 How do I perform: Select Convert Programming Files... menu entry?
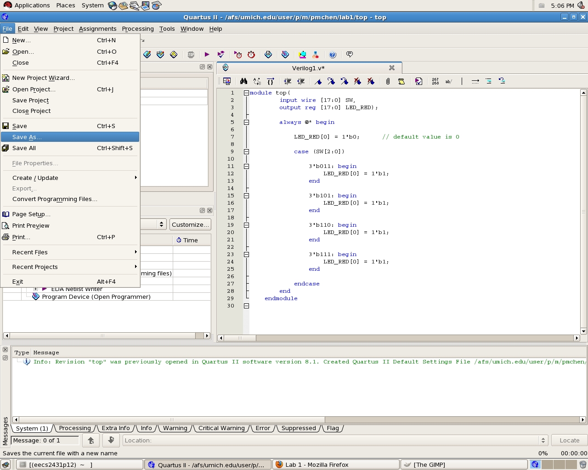click(70, 199)
